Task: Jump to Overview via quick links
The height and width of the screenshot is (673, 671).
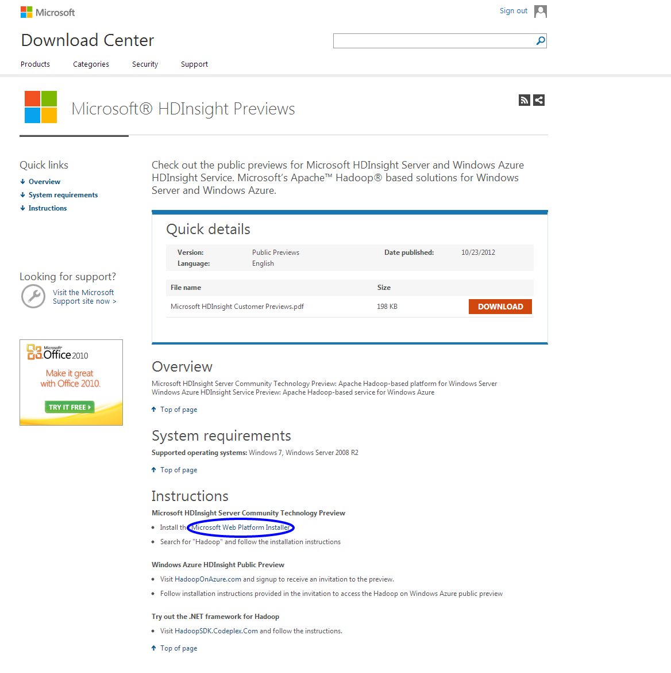Action: [x=45, y=182]
